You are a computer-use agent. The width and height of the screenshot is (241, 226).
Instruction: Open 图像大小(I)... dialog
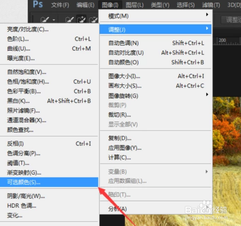pos(156,76)
